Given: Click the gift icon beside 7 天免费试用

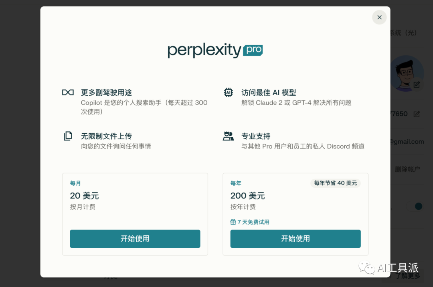Looking at the screenshot, I should pos(233,222).
